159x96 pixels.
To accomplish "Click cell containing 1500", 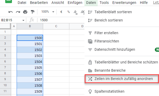I will click(x=30, y=38).
